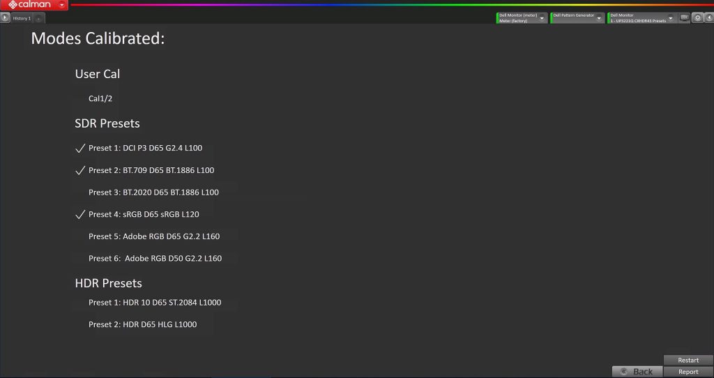Expand the Dell Monitor display presets dropdown

(671, 18)
